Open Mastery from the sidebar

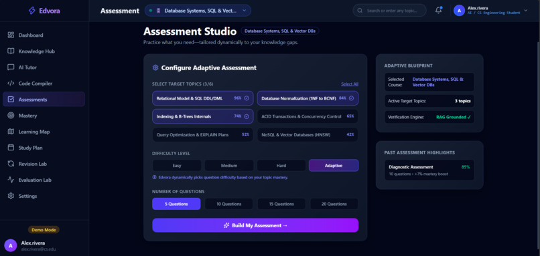pyautogui.click(x=44, y=116)
